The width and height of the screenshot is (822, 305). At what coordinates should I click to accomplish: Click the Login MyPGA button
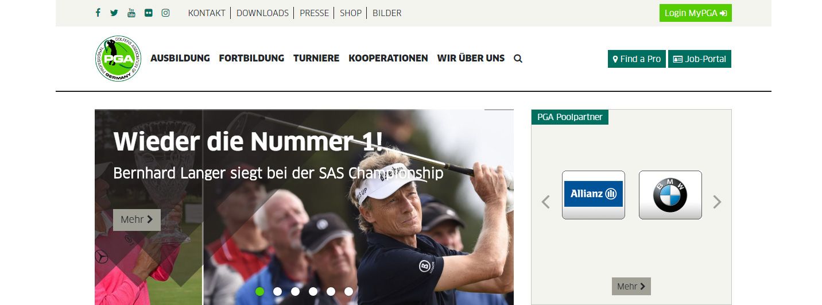(x=696, y=13)
